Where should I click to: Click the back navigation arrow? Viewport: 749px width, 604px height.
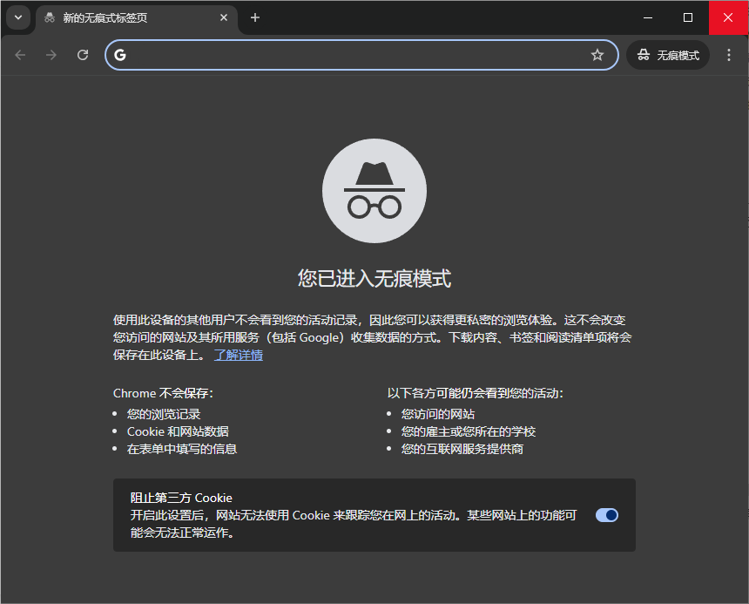pyautogui.click(x=19, y=54)
